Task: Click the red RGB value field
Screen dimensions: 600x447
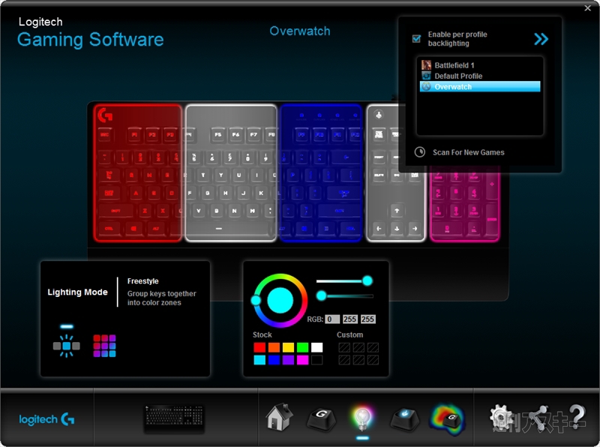Action: tap(332, 319)
